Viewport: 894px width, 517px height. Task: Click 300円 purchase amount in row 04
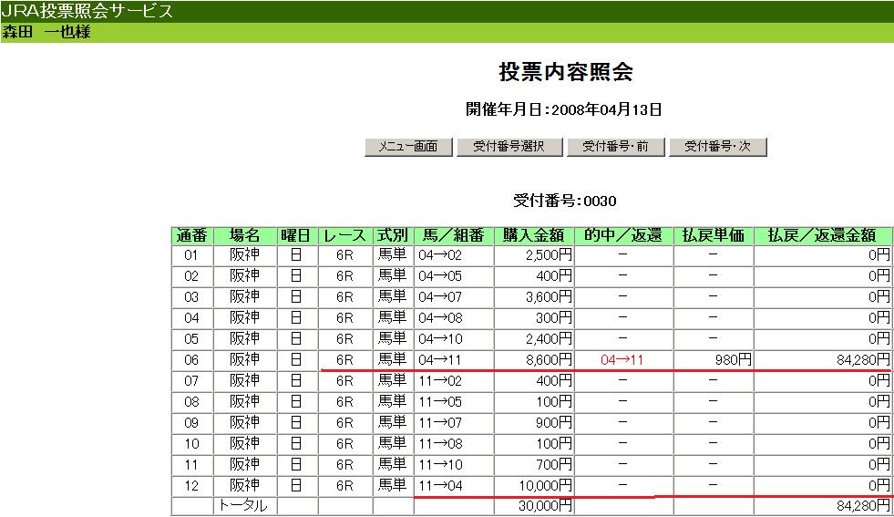(x=553, y=318)
